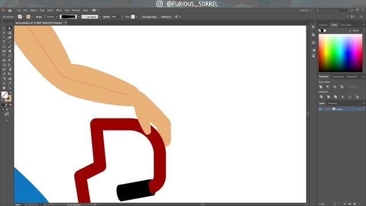The image size is (366, 206).
Task: Click the Merge pathfinder icon
Action: tap(336, 97)
